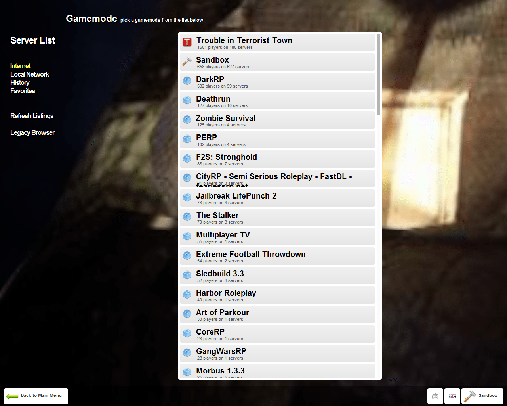Select the Internet listing filter
The height and width of the screenshot is (406, 507).
pyautogui.click(x=20, y=66)
